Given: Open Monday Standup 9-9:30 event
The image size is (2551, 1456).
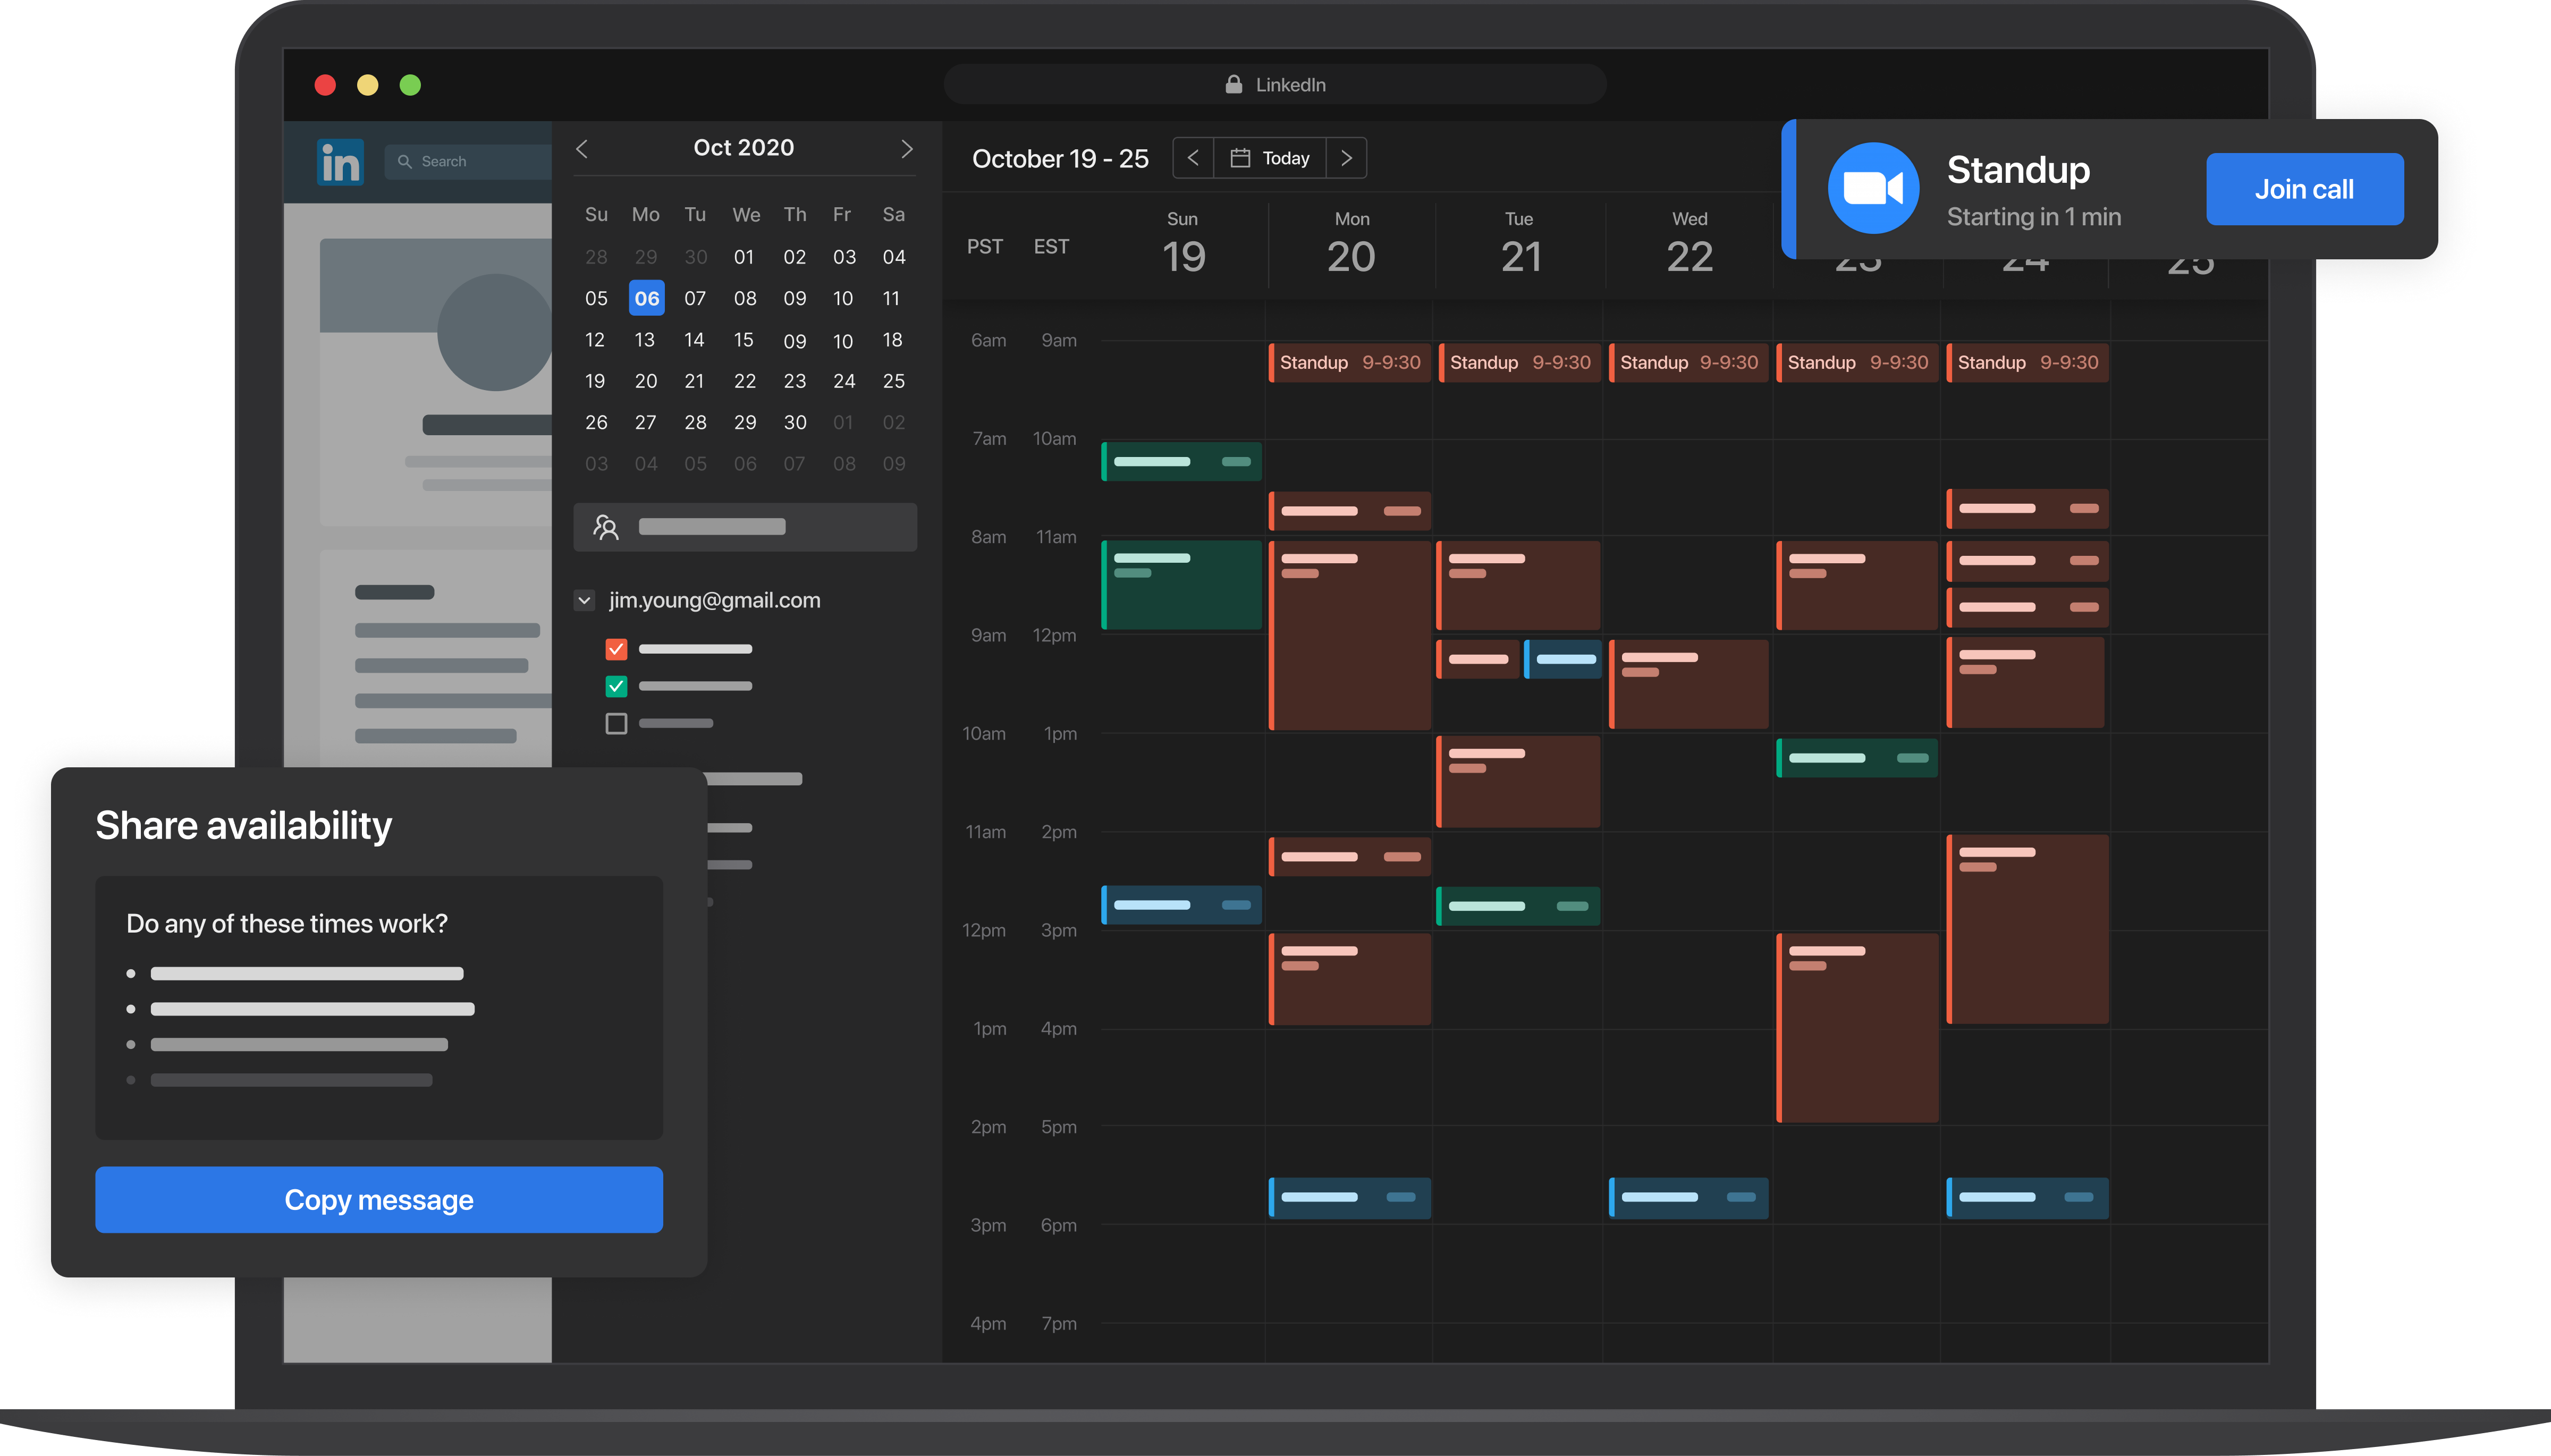Looking at the screenshot, I should point(1349,362).
